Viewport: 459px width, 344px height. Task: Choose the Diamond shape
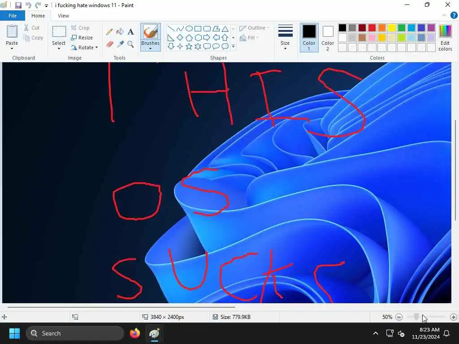[x=180, y=38]
